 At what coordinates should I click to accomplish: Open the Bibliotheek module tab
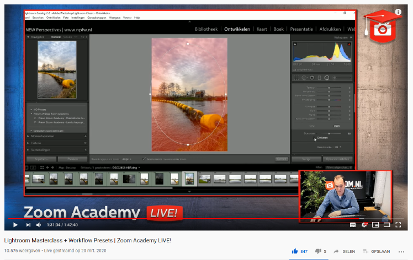point(206,29)
